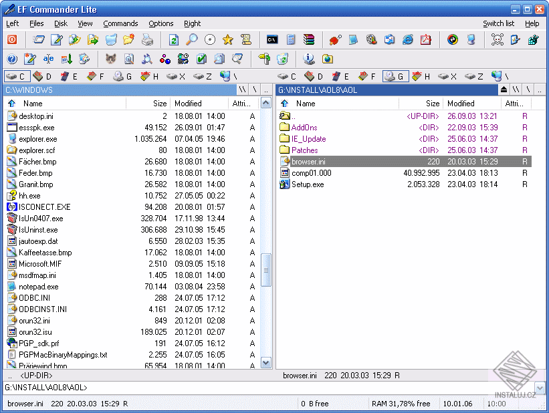Click the three colored balls icon
Image resolution: width=549 pixels, height=413 pixels.
click(x=165, y=59)
